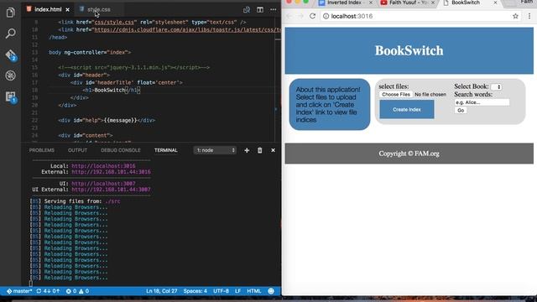Open the Select Book dropdown
Viewport: 537px width, 302px height.
coord(496,87)
